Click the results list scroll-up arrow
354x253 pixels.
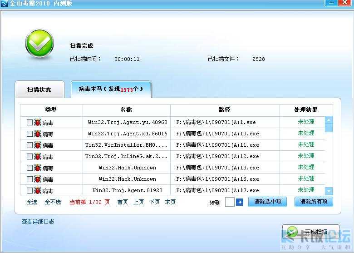tap(329, 120)
